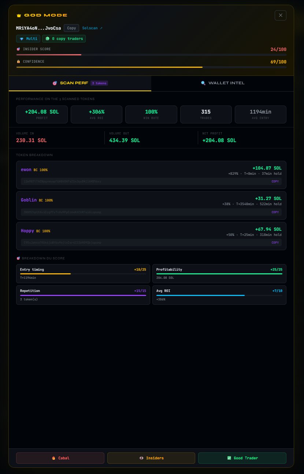Select the +204.08 SOL Profit card
The height and width of the screenshot is (474, 304).
[x=42, y=114]
